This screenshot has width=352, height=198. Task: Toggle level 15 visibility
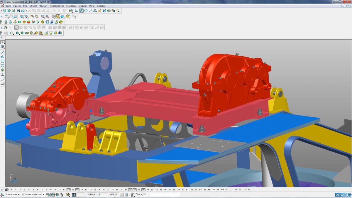coord(77,189)
